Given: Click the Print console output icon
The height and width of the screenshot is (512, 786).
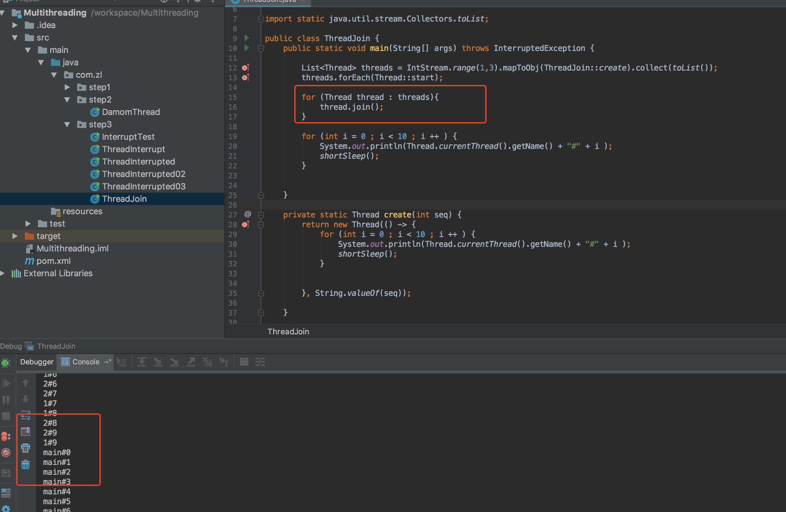Looking at the screenshot, I should pos(26,448).
